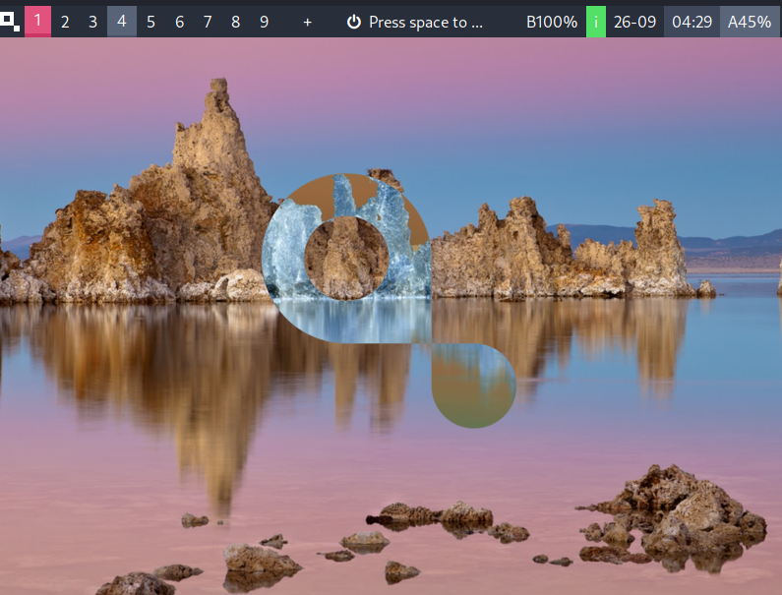This screenshot has width=782, height=595.
Task: Switch to workspace 1
Action: click(x=37, y=22)
